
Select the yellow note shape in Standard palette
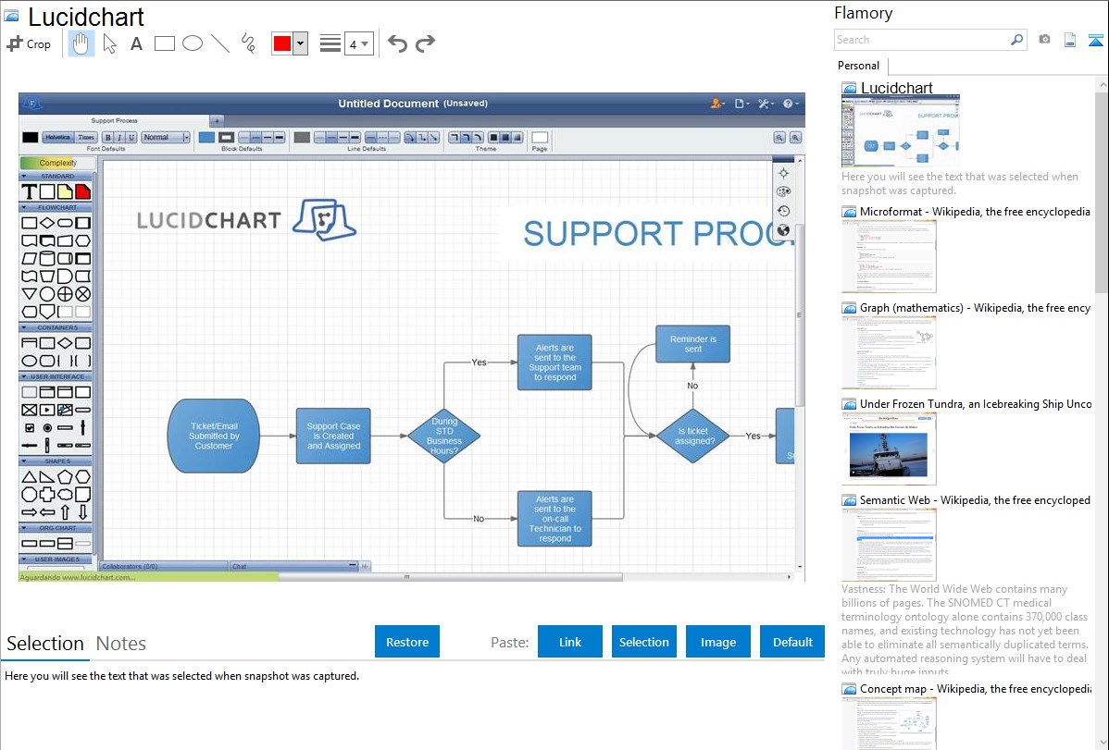[65, 191]
